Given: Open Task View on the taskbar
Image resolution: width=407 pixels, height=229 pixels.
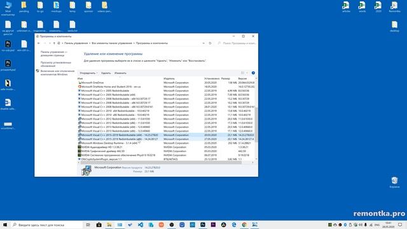Looking at the screenshot, I should click(88, 225).
